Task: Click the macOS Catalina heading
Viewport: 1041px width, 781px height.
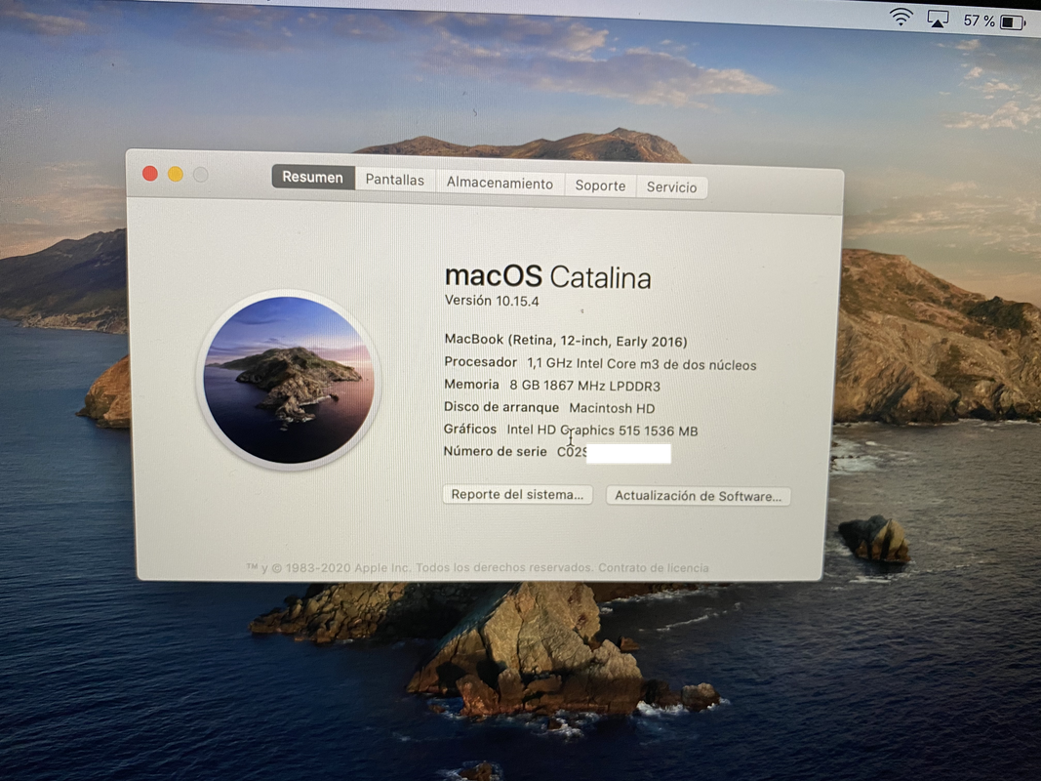Action: point(547,277)
